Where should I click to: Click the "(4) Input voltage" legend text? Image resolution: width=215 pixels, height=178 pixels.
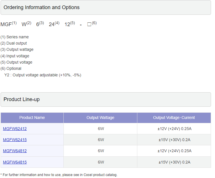click(x=15, y=56)
